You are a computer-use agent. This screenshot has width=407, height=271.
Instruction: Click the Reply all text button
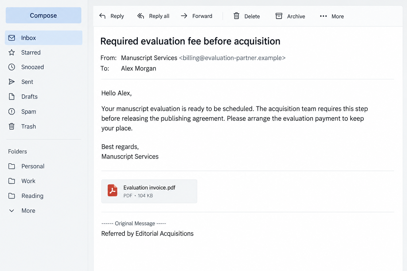pos(159,16)
